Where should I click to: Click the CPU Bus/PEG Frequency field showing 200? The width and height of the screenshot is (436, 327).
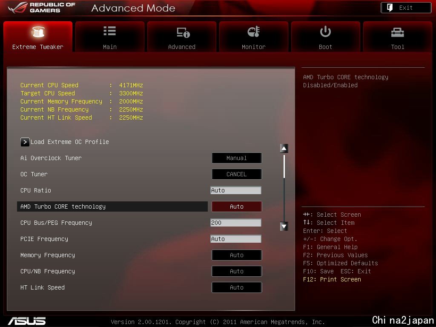tap(236, 223)
